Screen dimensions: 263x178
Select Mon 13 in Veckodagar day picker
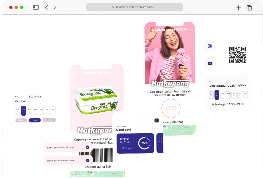pos(217,95)
